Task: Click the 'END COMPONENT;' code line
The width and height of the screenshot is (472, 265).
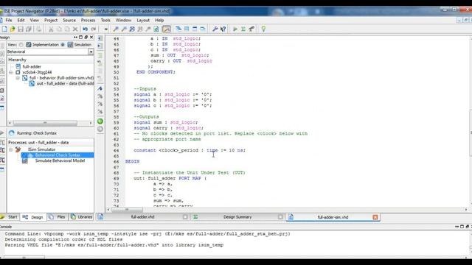Action: point(156,72)
